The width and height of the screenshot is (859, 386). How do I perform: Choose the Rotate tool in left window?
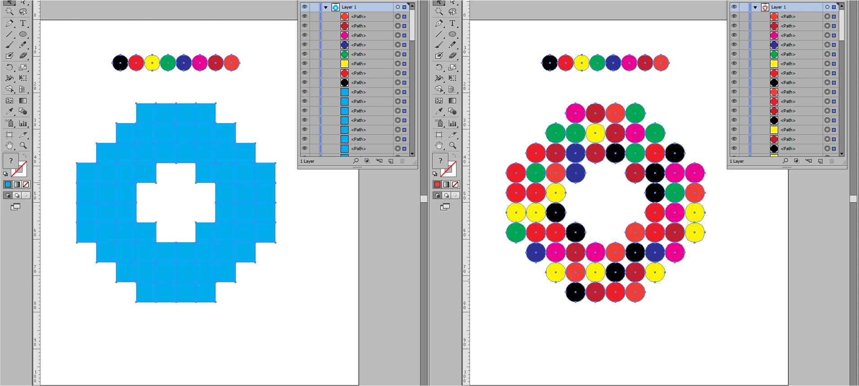(9, 67)
